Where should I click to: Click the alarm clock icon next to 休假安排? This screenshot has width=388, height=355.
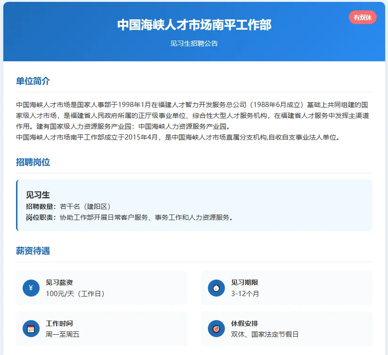tap(215, 329)
